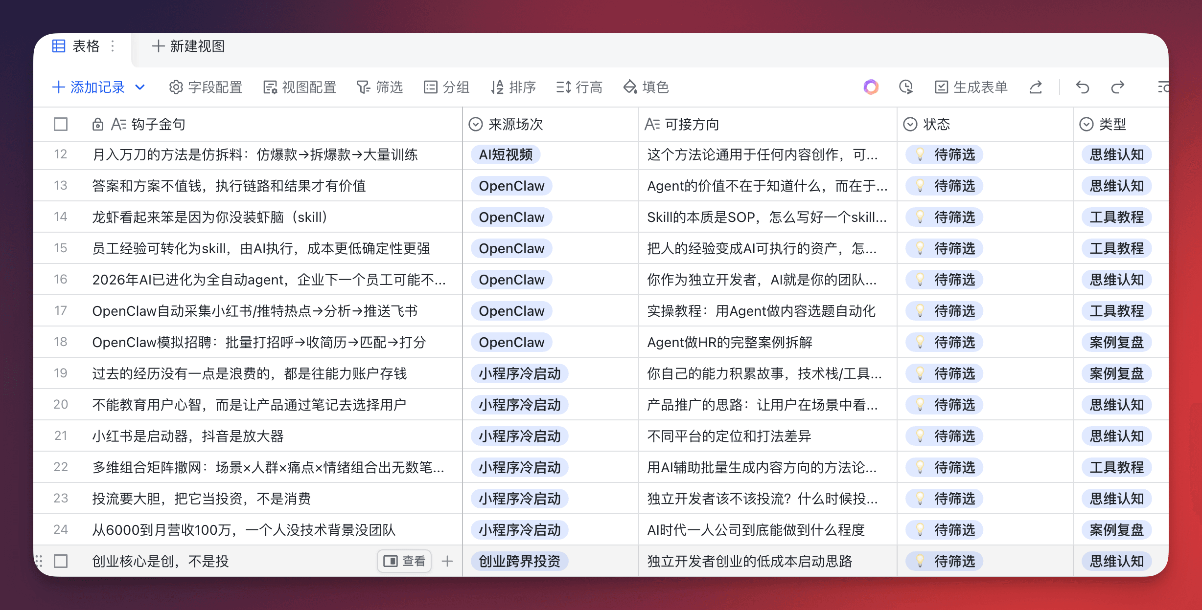
Task: Click the share arrow icon
Action: click(1036, 87)
